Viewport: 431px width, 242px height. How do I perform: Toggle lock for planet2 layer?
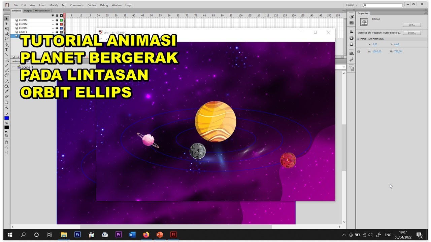point(57,24)
